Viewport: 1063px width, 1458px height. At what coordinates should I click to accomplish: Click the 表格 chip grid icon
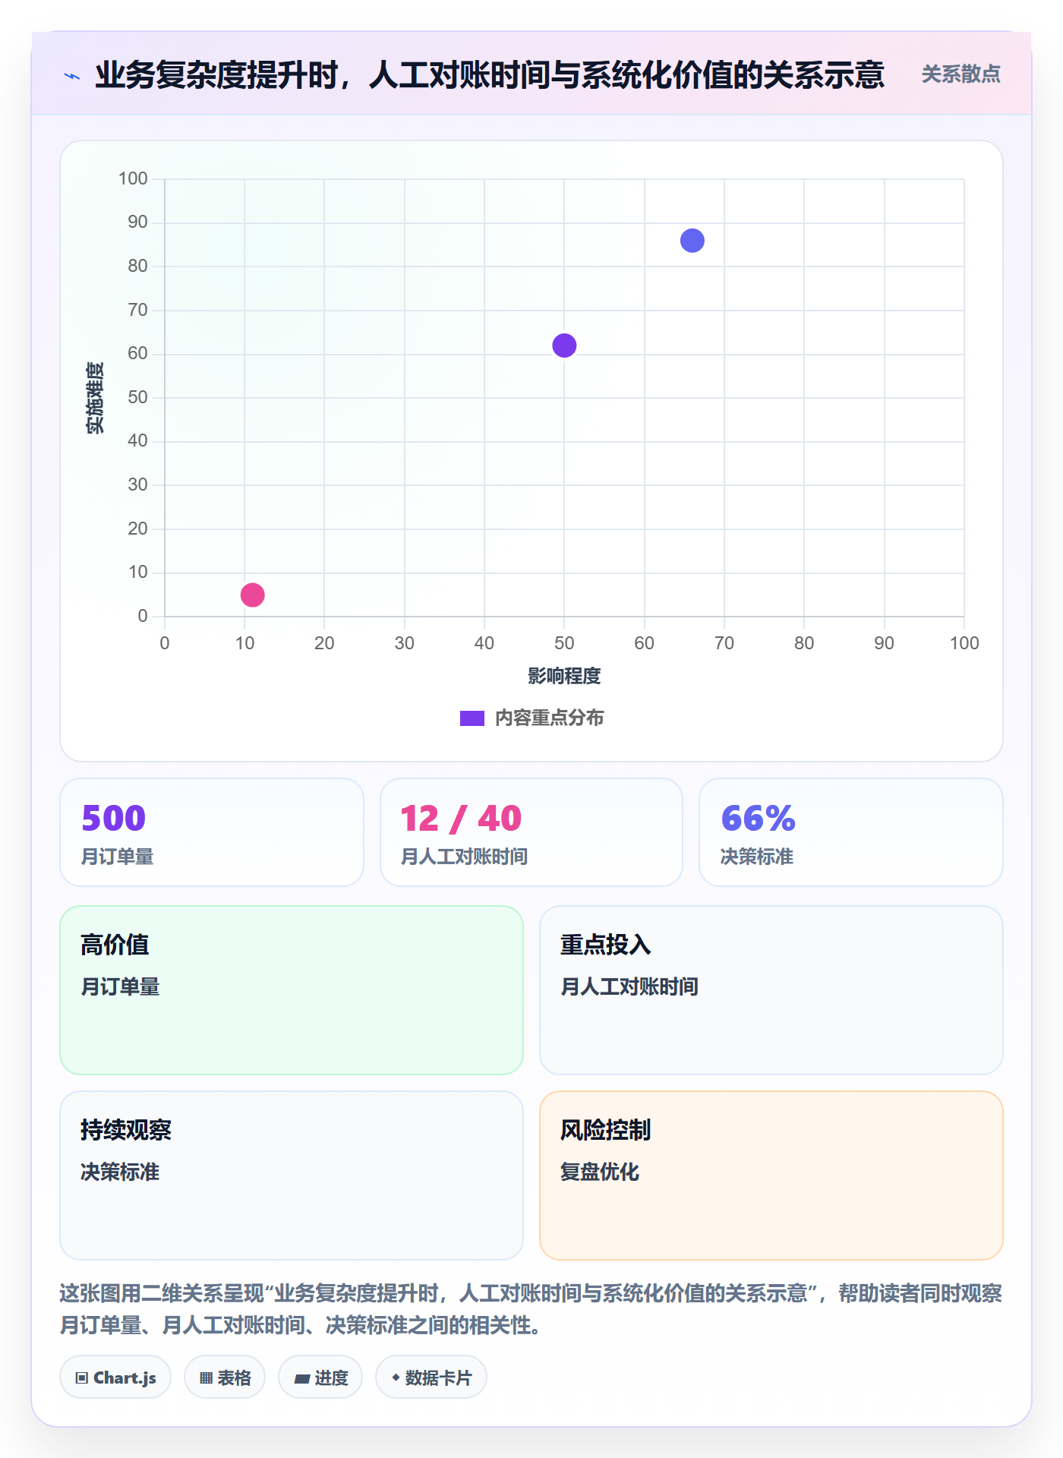coord(206,1378)
